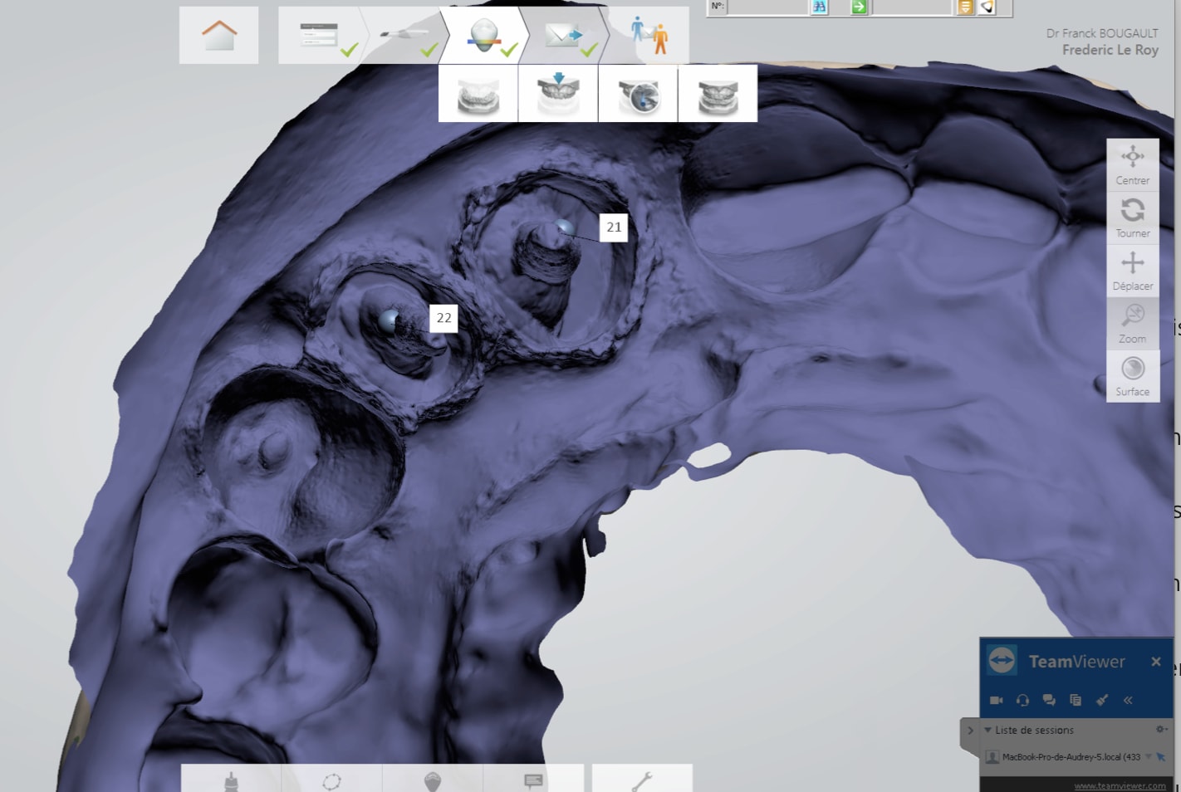Collapse the Liste de sessions section
Viewport: 1181px width, 792px height.
[987, 730]
